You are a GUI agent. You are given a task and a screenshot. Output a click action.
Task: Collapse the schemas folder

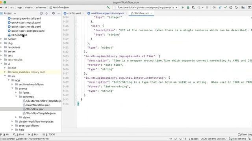(16, 97)
